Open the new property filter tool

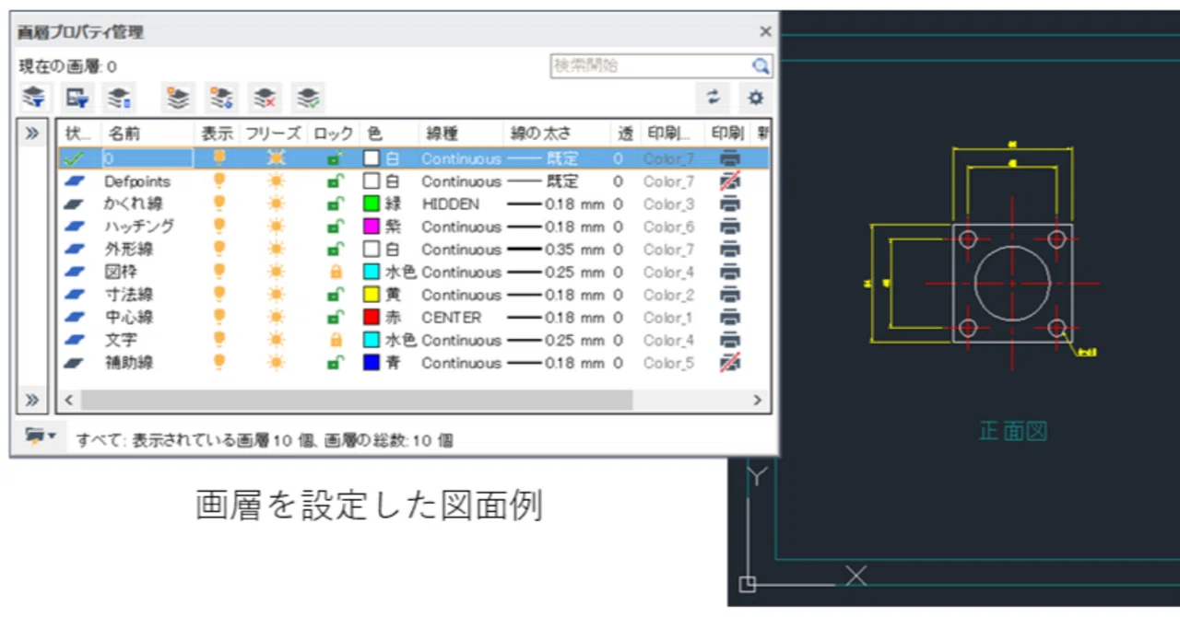click(x=34, y=98)
